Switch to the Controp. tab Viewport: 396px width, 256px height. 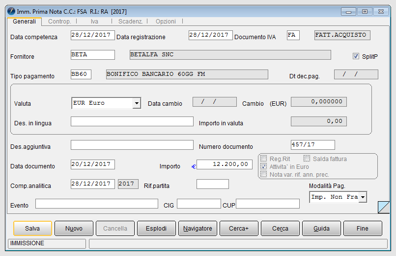coord(59,22)
